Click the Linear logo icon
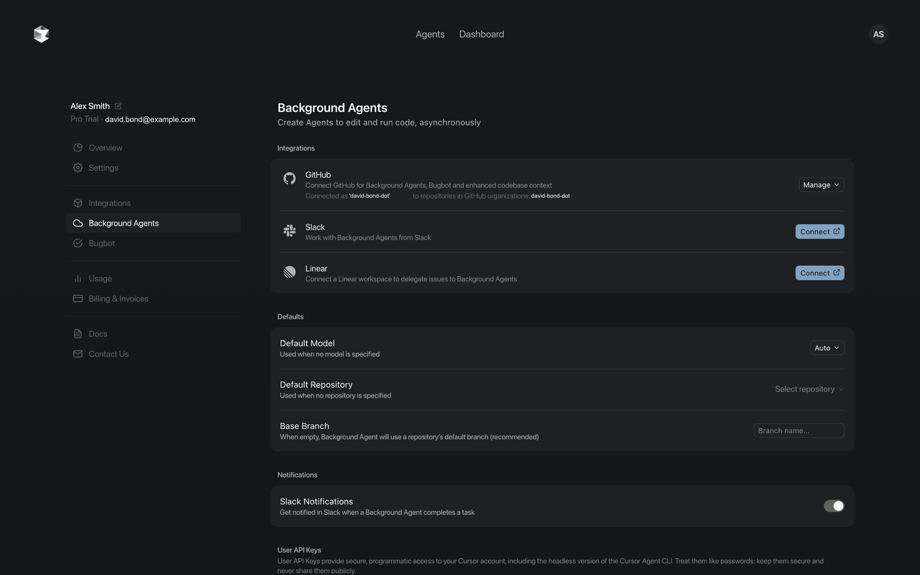Image resolution: width=920 pixels, height=575 pixels. (289, 272)
